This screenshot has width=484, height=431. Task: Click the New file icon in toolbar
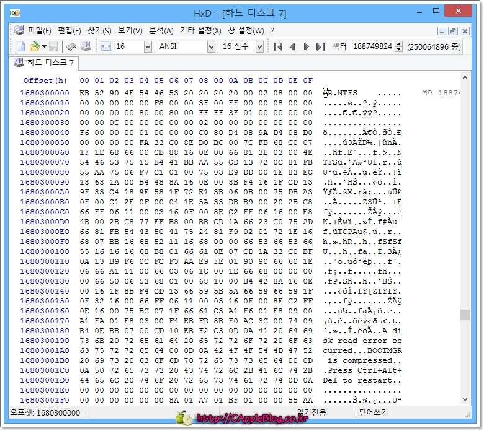tap(21, 46)
